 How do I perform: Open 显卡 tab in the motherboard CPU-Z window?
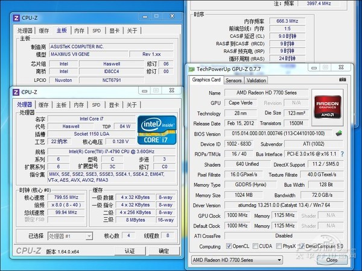pos(114,31)
